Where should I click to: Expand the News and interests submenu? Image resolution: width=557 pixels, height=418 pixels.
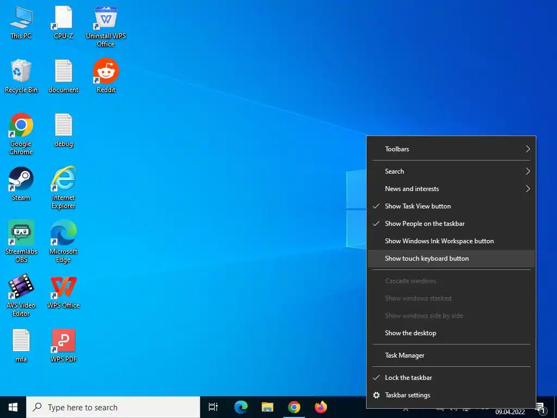[x=451, y=189]
